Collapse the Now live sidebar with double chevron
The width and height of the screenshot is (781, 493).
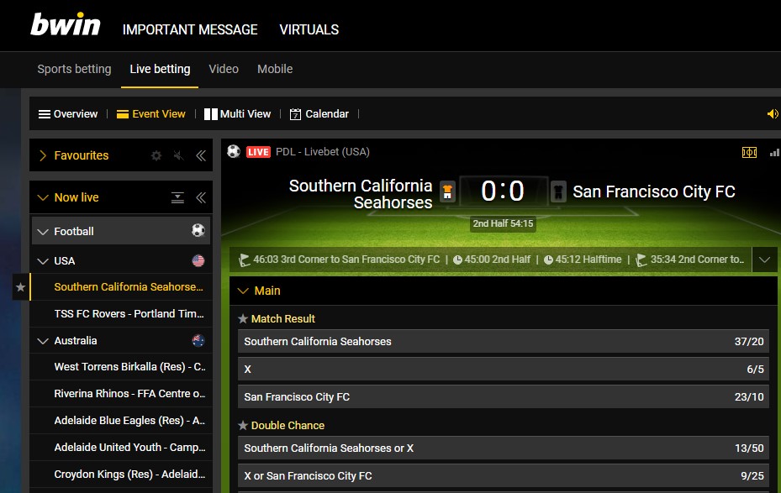[201, 197]
